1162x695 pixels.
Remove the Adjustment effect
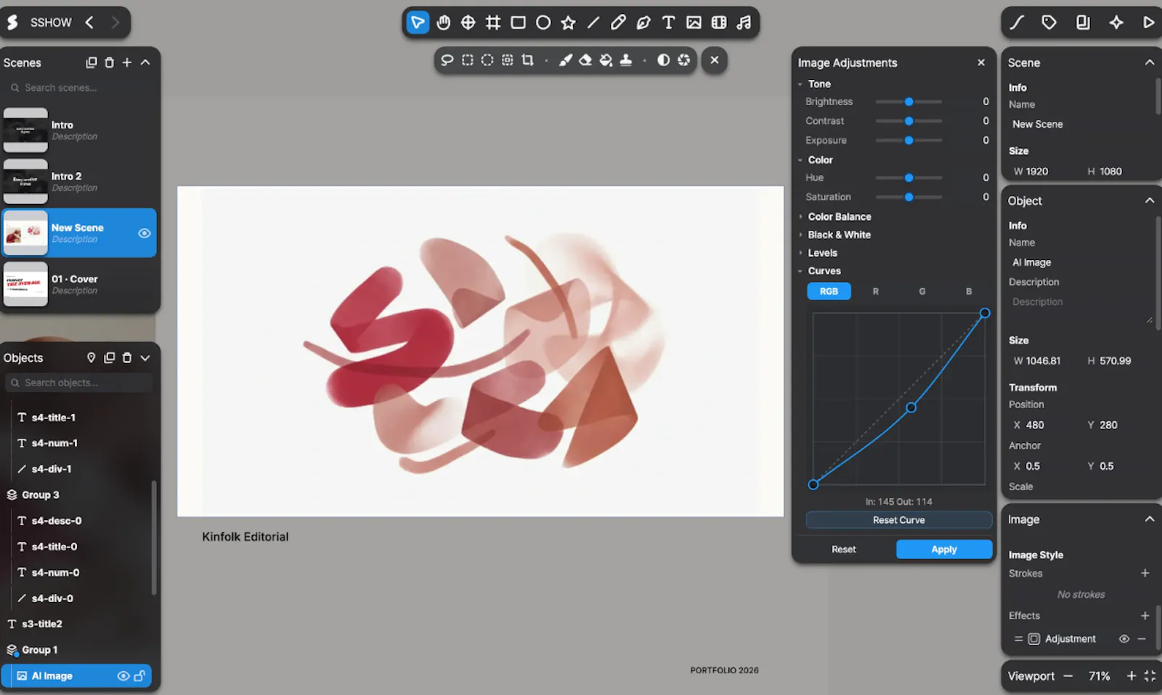1142,639
